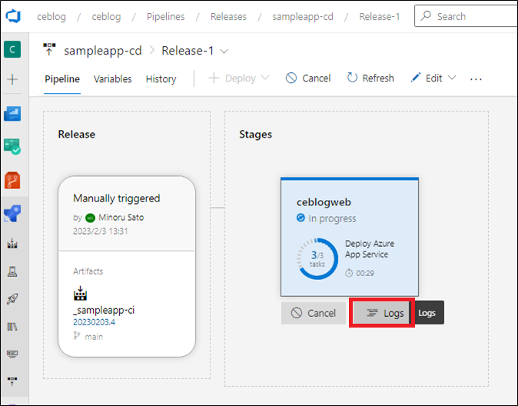Cancel the release from the toolbar
Image resolution: width=518 pixels, height=406 pixels.
pyautogui.click(x=308, y=78)
